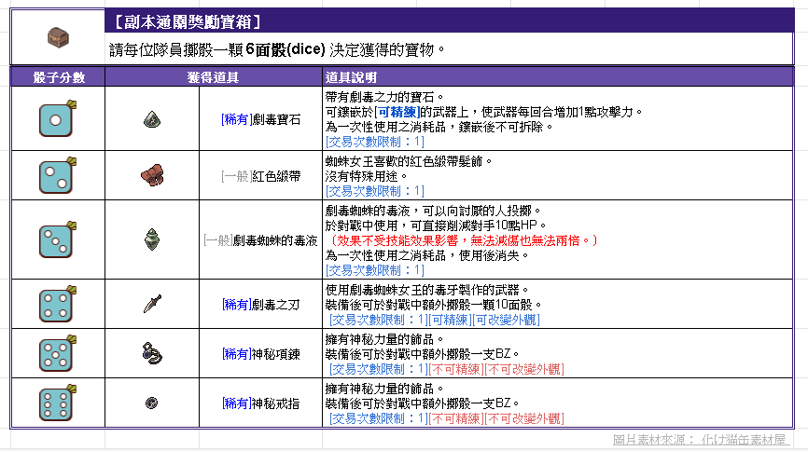Select the [一般]劇毒蜘蛛的毒液 item name
The width and height of the screenshot is (808, 451).
pyautogui.click(x=260, y=240)
